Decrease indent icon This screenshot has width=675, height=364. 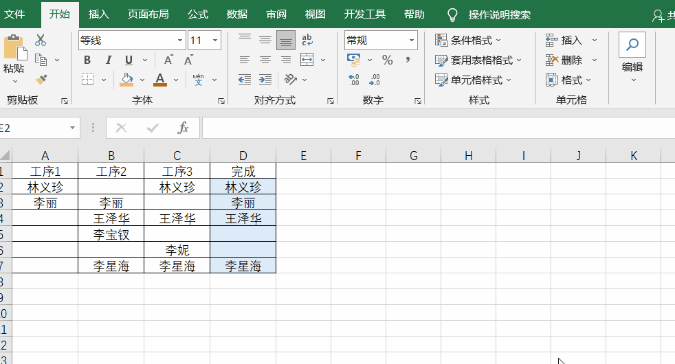(245, 80)
